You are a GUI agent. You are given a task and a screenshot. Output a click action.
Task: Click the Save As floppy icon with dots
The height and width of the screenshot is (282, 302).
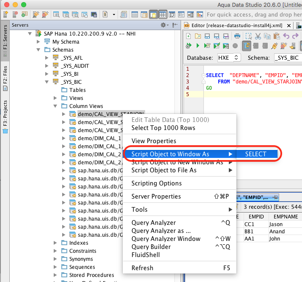point(217,36)
